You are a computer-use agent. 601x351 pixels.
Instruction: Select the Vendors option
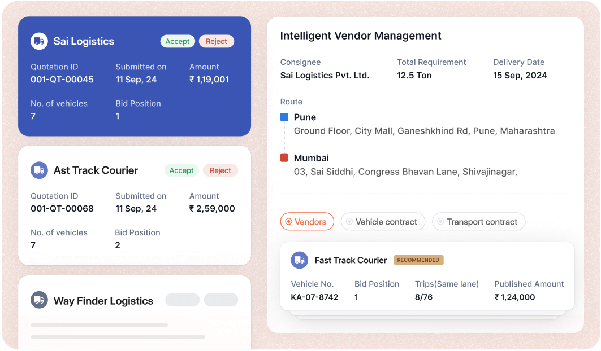(307, 222)
